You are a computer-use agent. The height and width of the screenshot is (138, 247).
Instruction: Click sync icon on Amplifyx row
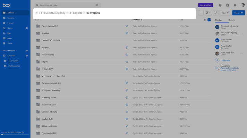click(127, 33)
